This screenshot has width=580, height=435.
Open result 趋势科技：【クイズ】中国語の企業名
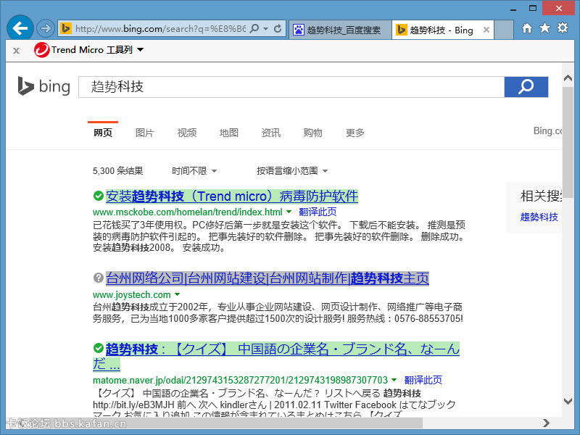pyautogui.click(x=283, y=349)
